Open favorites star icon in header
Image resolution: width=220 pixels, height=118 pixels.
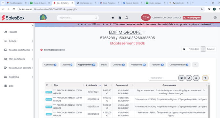(x=113, y=18)
